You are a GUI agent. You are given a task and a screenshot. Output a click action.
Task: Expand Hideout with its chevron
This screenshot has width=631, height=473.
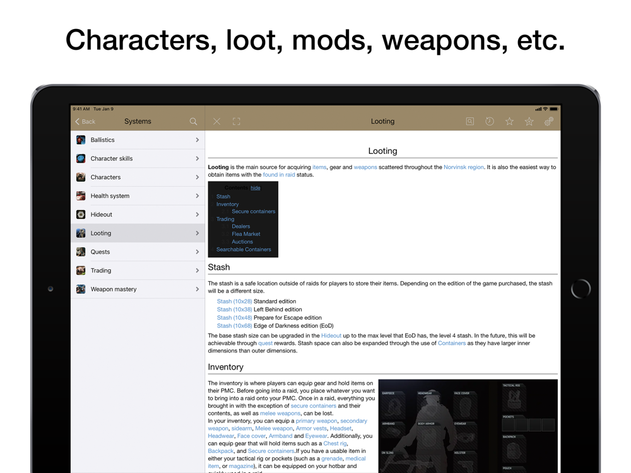(197, 214)
